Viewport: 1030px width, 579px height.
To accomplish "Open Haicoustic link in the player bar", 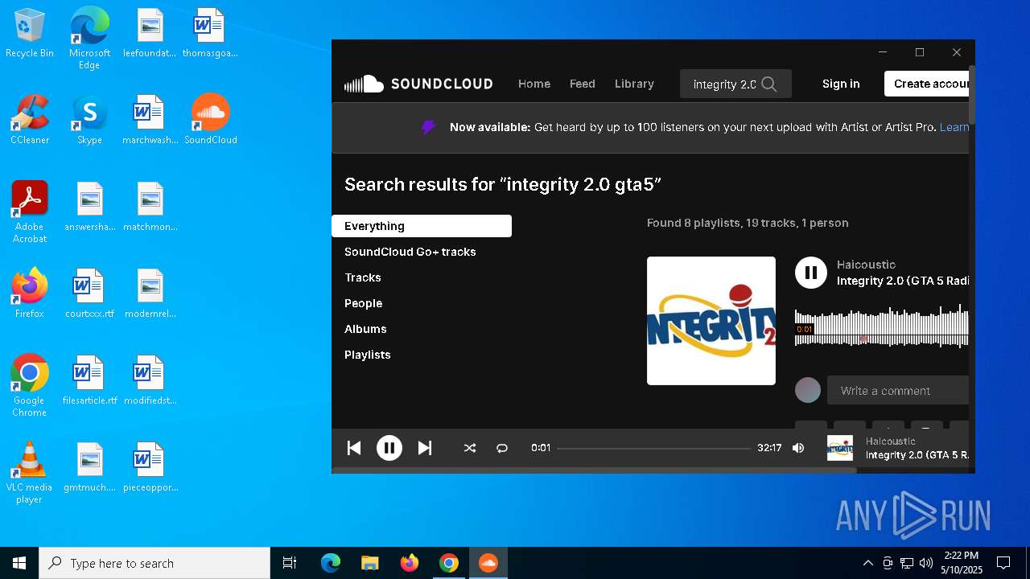I will (x=891, y=441).
